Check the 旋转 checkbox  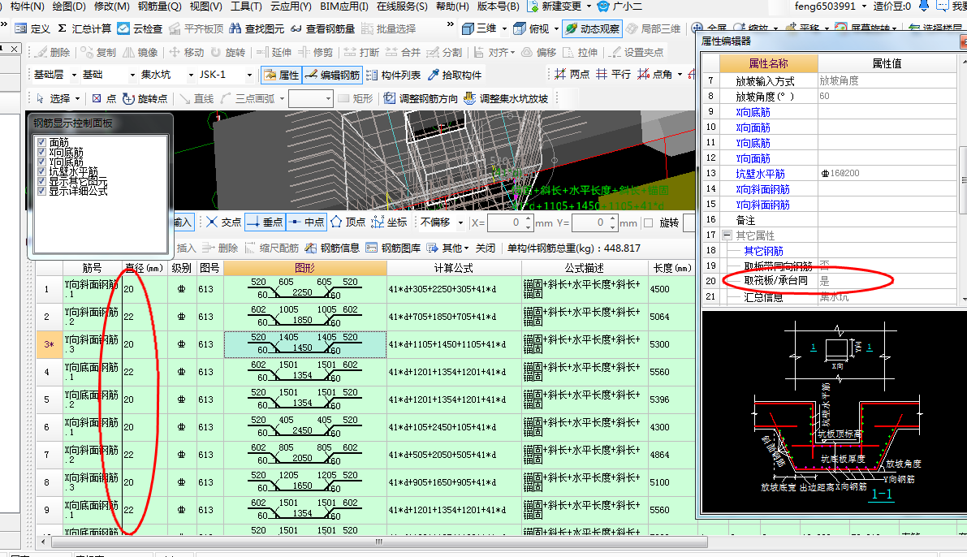(648, 222)
